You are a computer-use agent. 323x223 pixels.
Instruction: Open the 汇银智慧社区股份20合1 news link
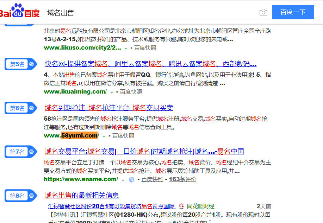pyautogui.click(x=111, y=206)
